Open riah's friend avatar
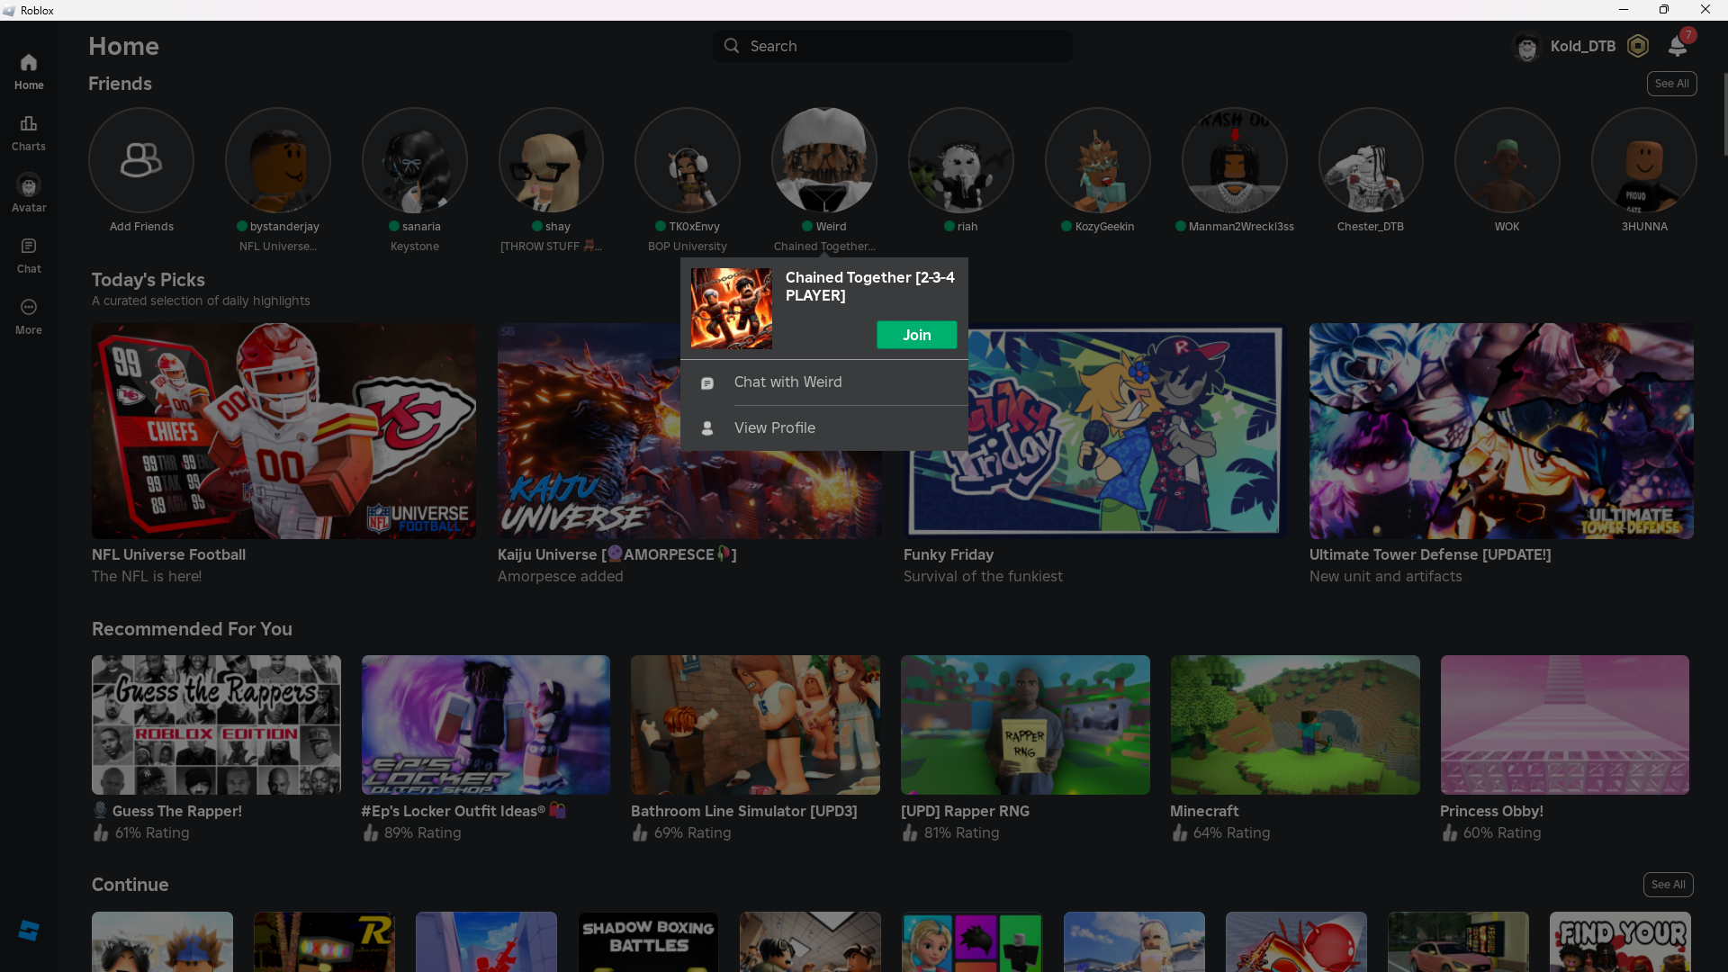1728x972 pixels. (x=961, y=160)
